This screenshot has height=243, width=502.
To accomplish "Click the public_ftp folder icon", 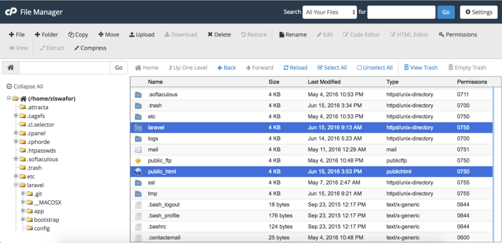I will [x=138, y=161].
